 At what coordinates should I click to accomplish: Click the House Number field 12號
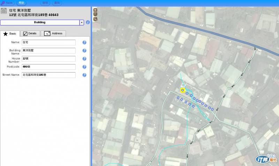click(x=48, y=59)
